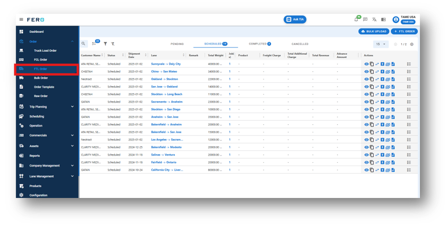Select the SCHEDULED tab
This screenshot has height=226, width=448.
(x=216, y=44)
